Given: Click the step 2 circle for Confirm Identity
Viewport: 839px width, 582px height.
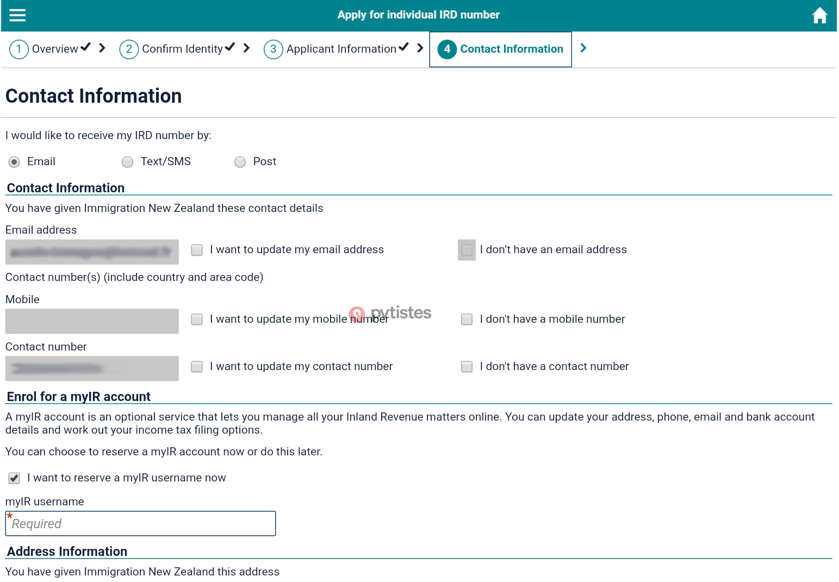Looking at the screenshot, I should [129, 49].
